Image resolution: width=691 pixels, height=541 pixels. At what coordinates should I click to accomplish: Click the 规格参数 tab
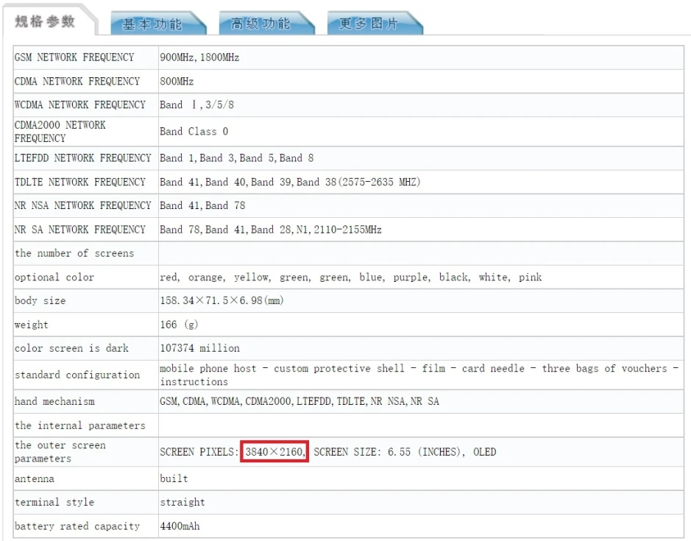46,21
